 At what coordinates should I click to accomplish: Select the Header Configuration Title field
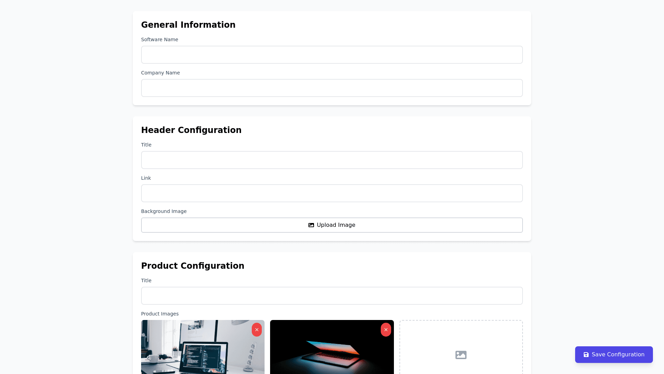pyautogui.click(x=332, y=160)
